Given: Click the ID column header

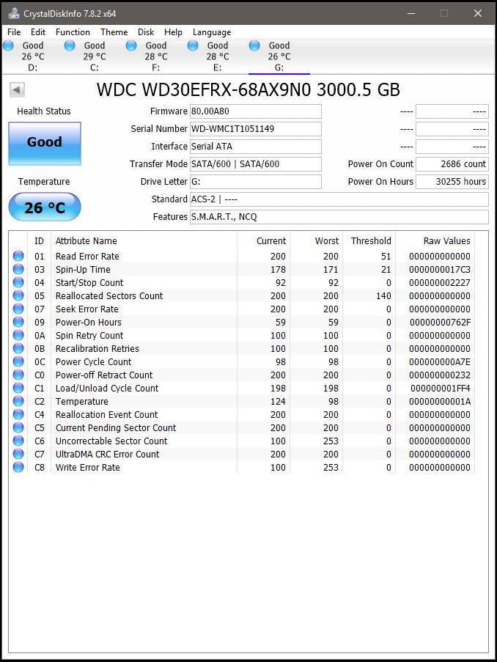Looking at the screenshot, I should (39, 240).
